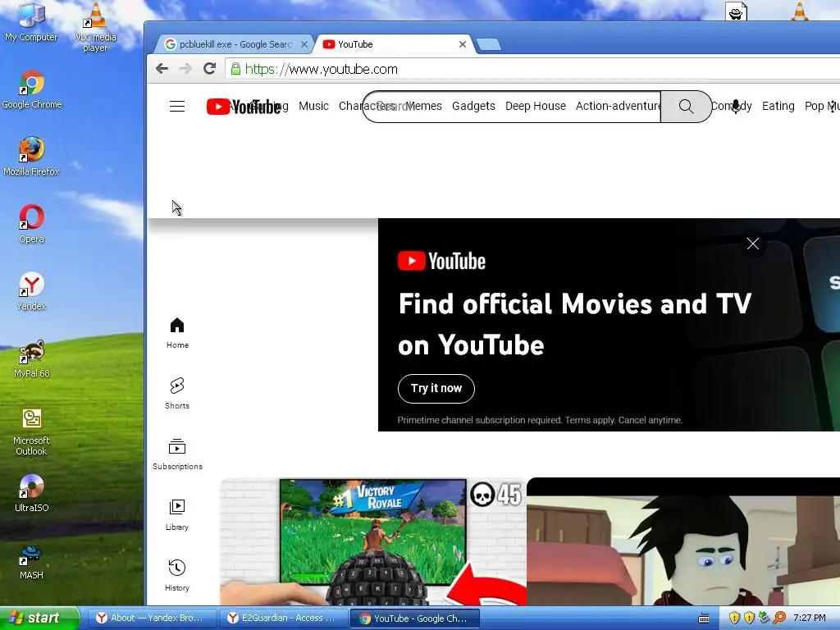Open a new Chrome tab
Screen dimensions: 840x630
coord(488,44)
